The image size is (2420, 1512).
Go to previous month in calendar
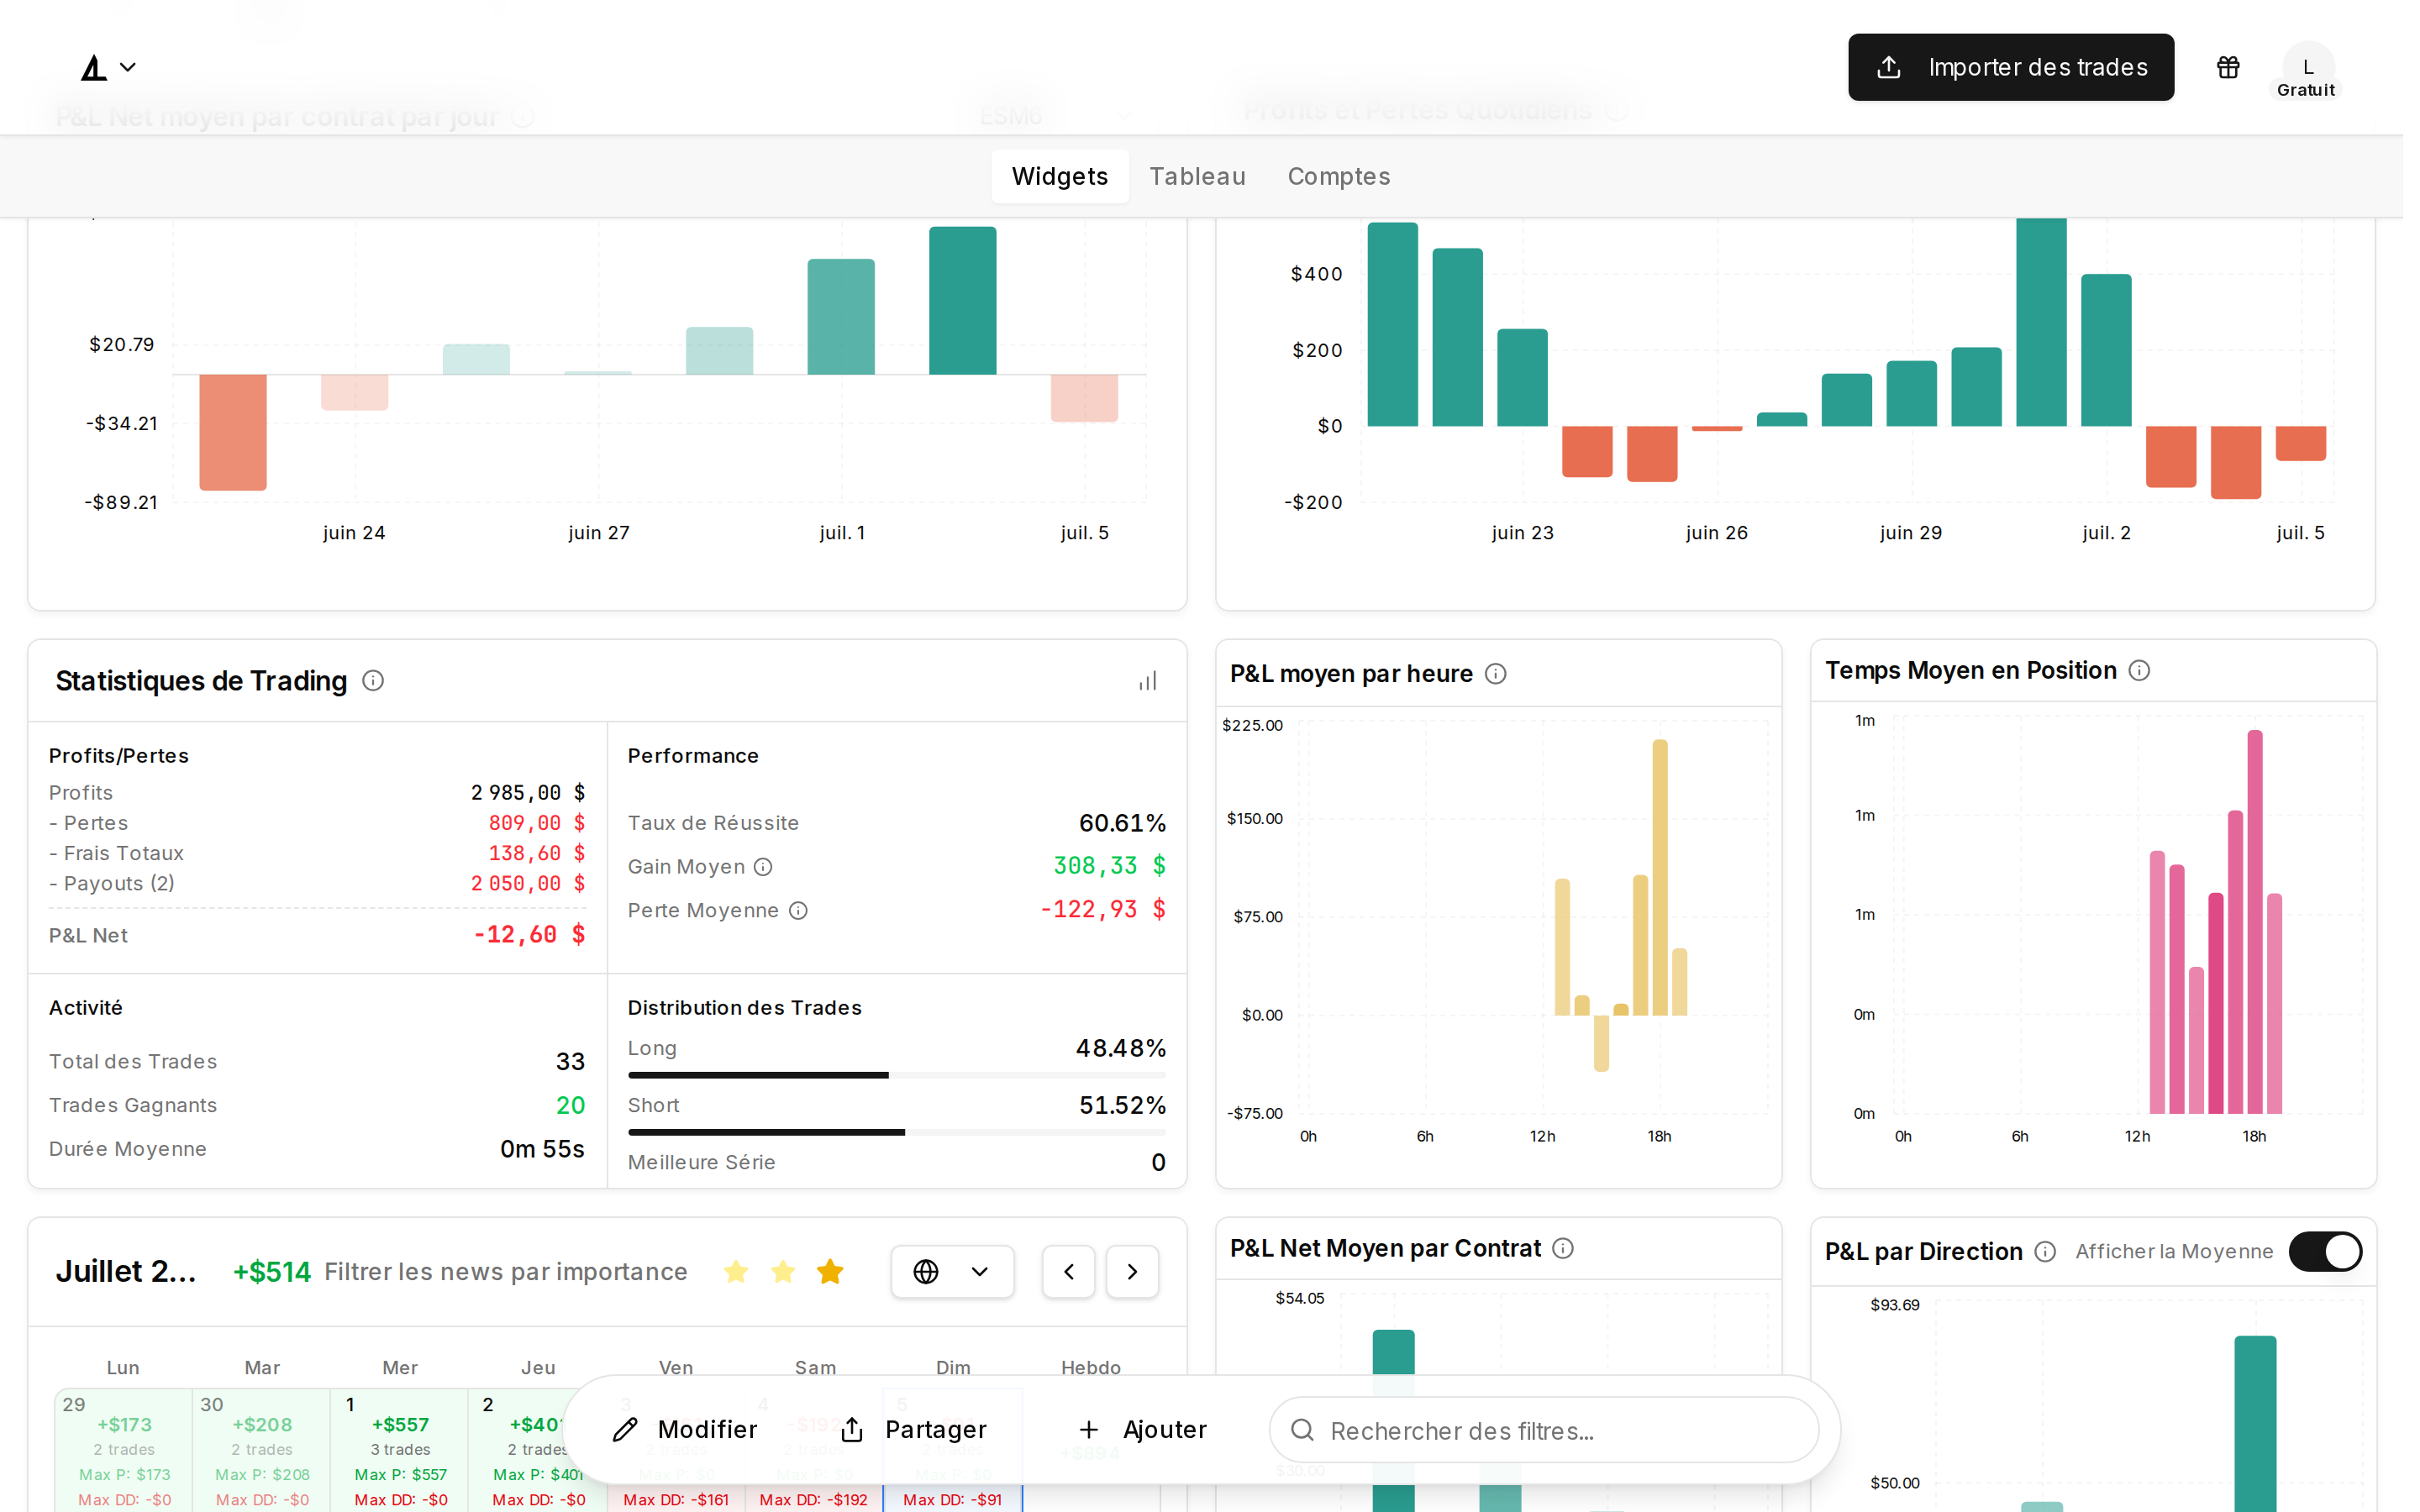click(1068, 1272)
